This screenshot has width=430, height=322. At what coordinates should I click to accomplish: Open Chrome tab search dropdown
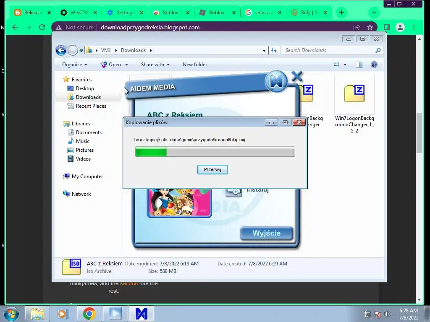pyautogui.click(x=374, y=13)
